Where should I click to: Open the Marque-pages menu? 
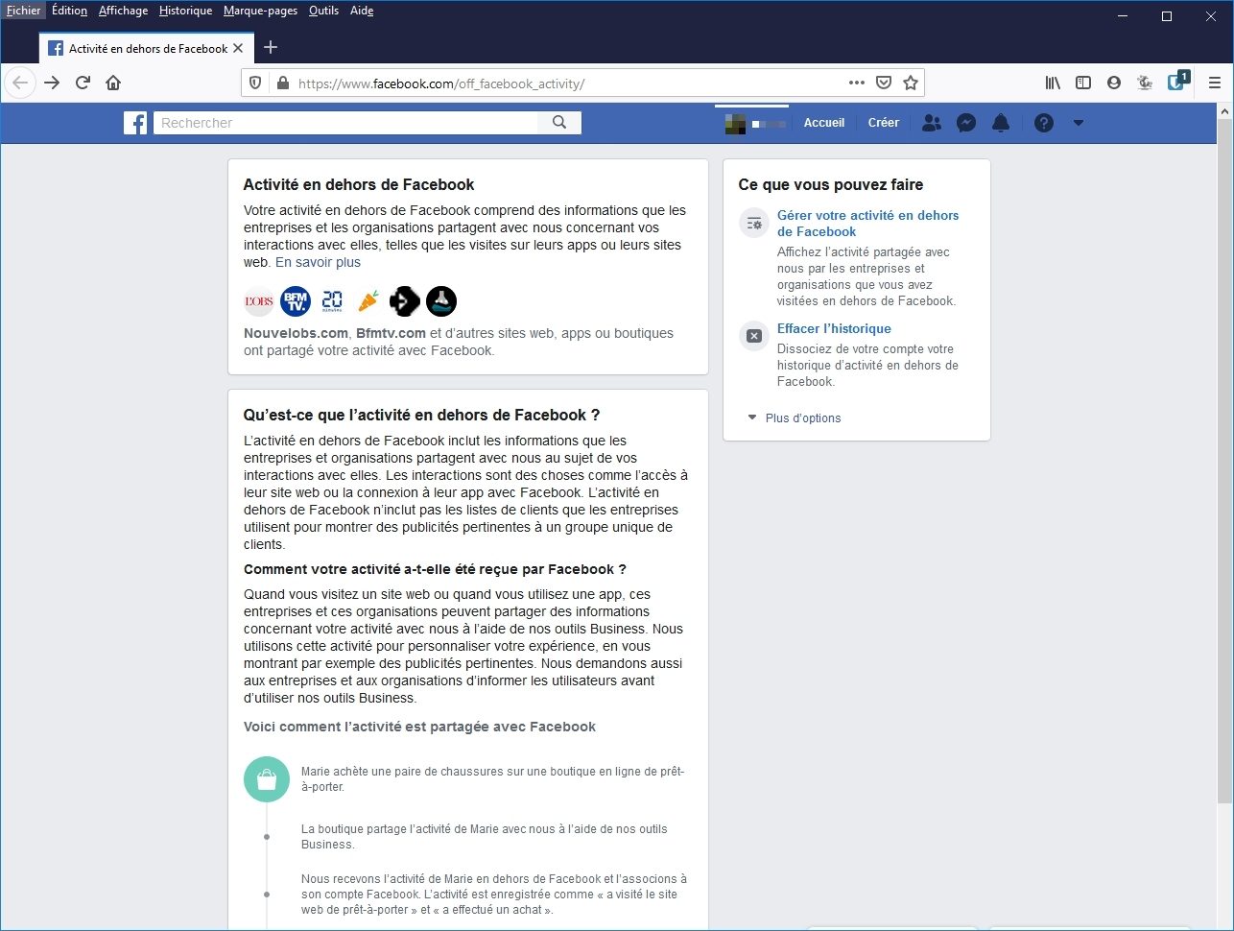(x=261, y=11)
